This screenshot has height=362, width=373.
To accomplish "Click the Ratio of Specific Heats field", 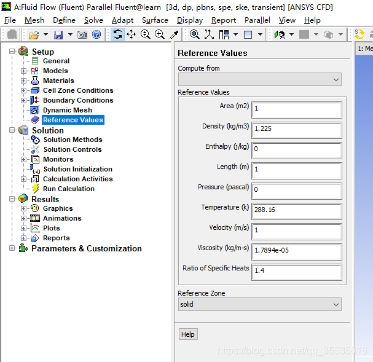I will (x=297, y=272).
